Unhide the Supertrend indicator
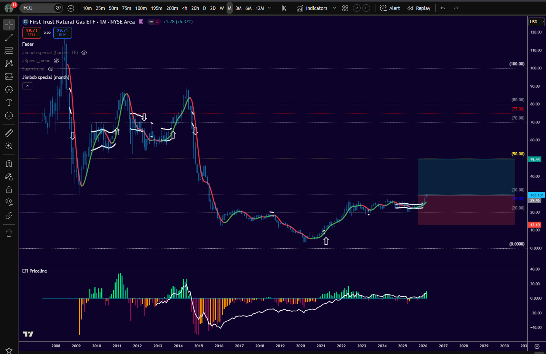The height and width of the screenshot is (354, 546). [x=51, y=69]
